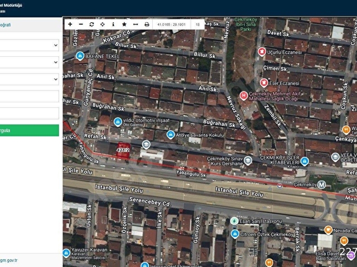This screenshot has width=357, height=267.
Task: Click VEFA school marker icon
Action: coord(335,157)
